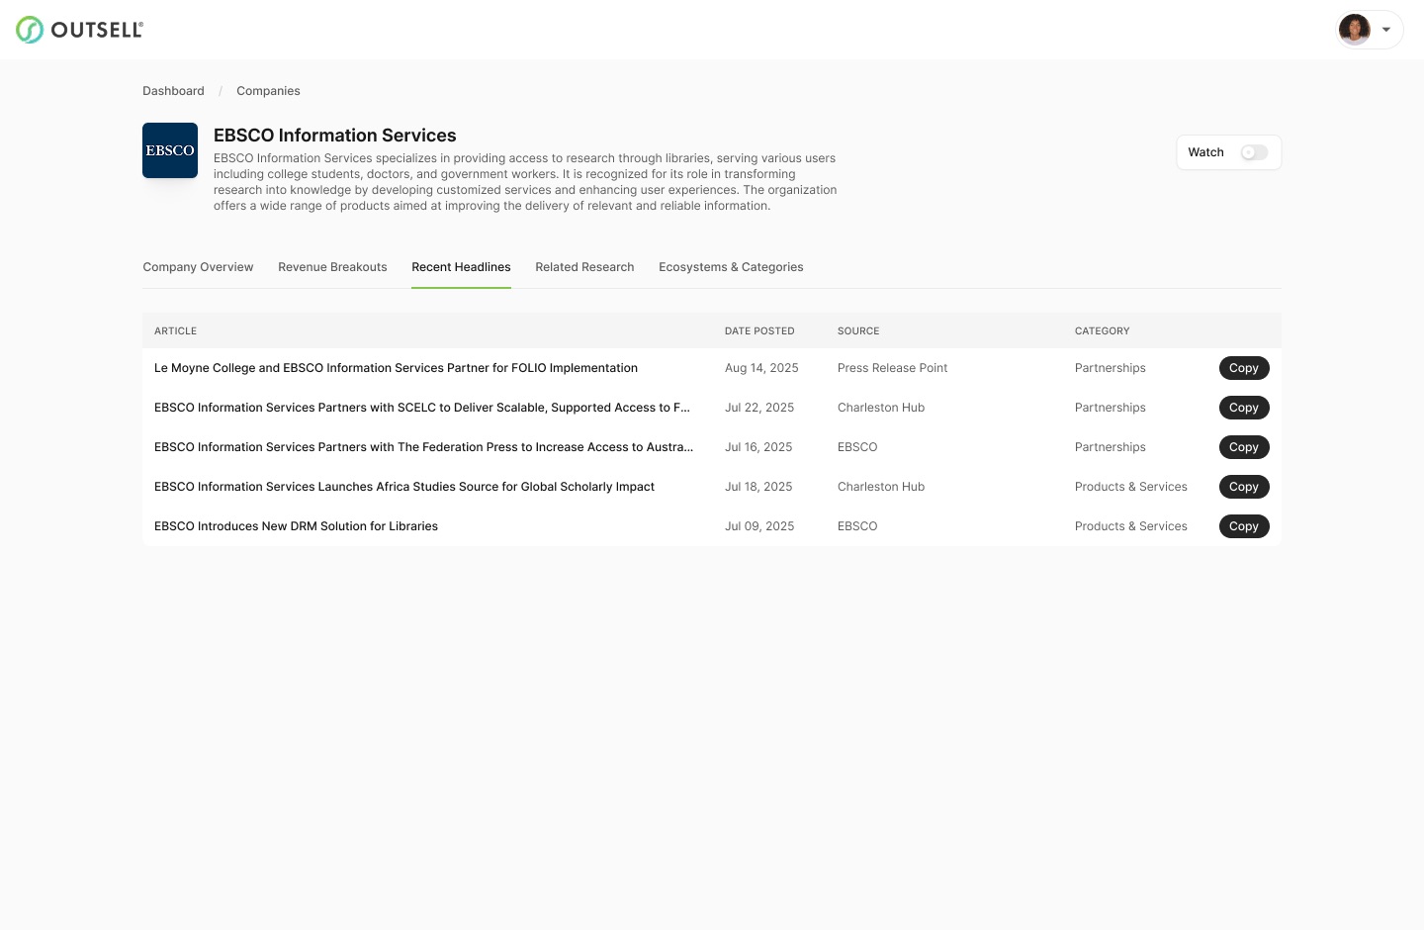Screen dimensions: 1424x930
Task: Click the user profile avatar
Action: point(1355,30)
